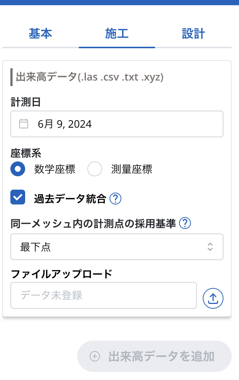Toggle the 過去データ統合 checkbox
Screen dimensions: 239x380
coord(18,197)
